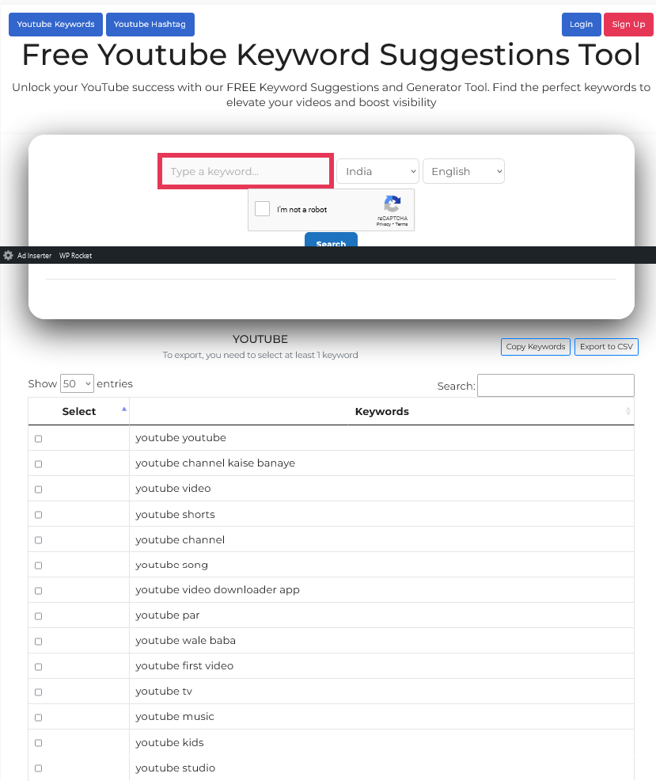Screen dimensions: 656x781
Task: Open the Youtube Keywords tab
Action: click(55, 25)
